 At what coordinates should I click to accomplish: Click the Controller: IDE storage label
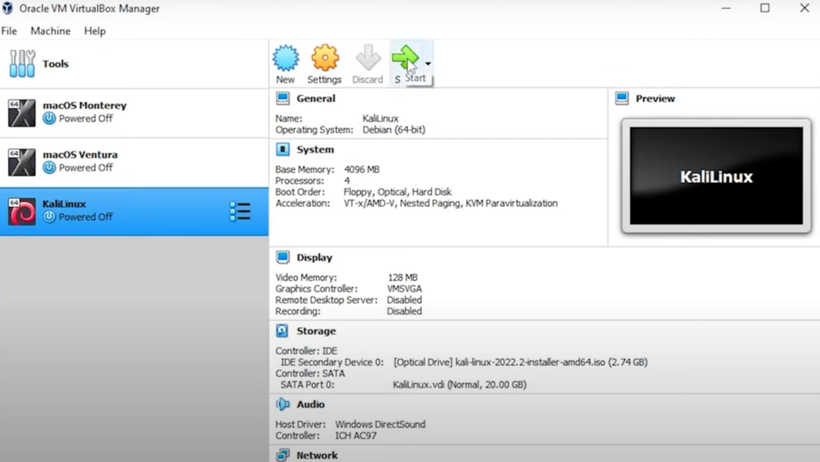(x=306, y=351)
